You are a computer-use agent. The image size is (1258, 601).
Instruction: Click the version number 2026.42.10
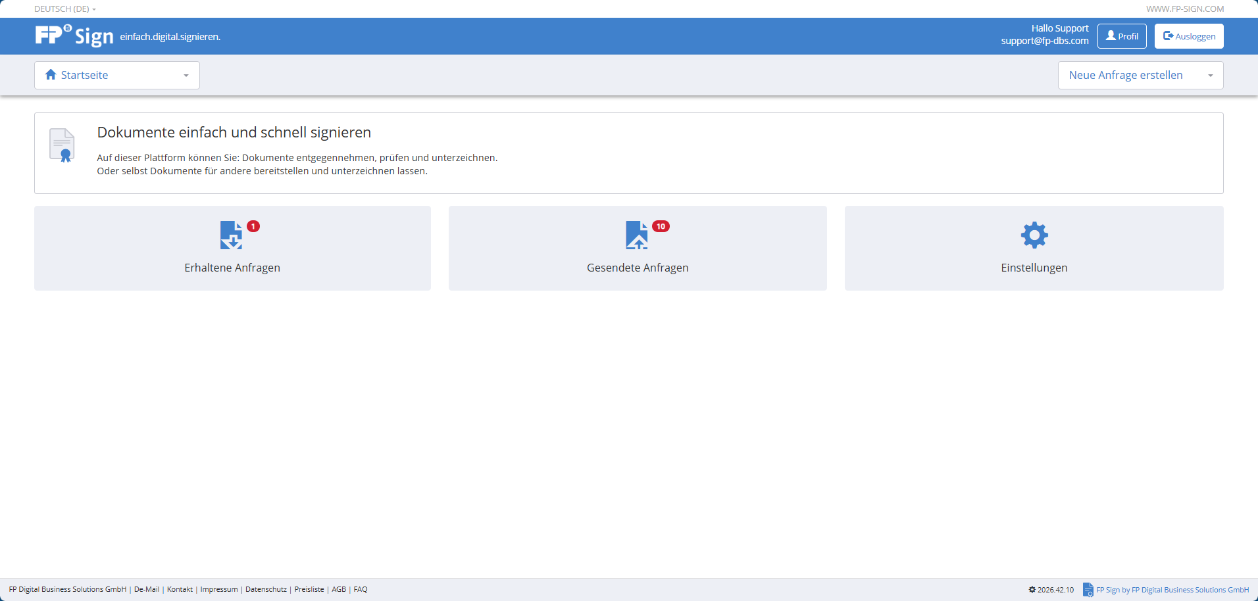click(1055, 590)
